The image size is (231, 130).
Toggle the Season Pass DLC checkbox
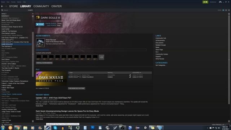pos(130,75)
